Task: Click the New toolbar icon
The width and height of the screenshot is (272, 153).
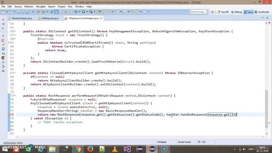Action: (x=3, y=12)
